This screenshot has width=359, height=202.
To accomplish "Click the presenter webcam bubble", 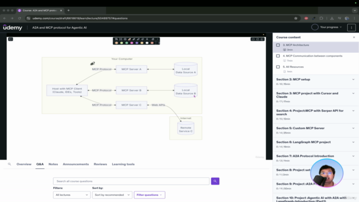I will pos(326,173).
